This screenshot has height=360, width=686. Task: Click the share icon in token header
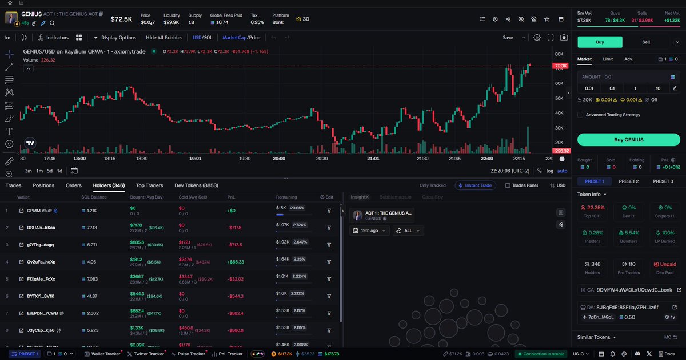(x=508, y=19)
